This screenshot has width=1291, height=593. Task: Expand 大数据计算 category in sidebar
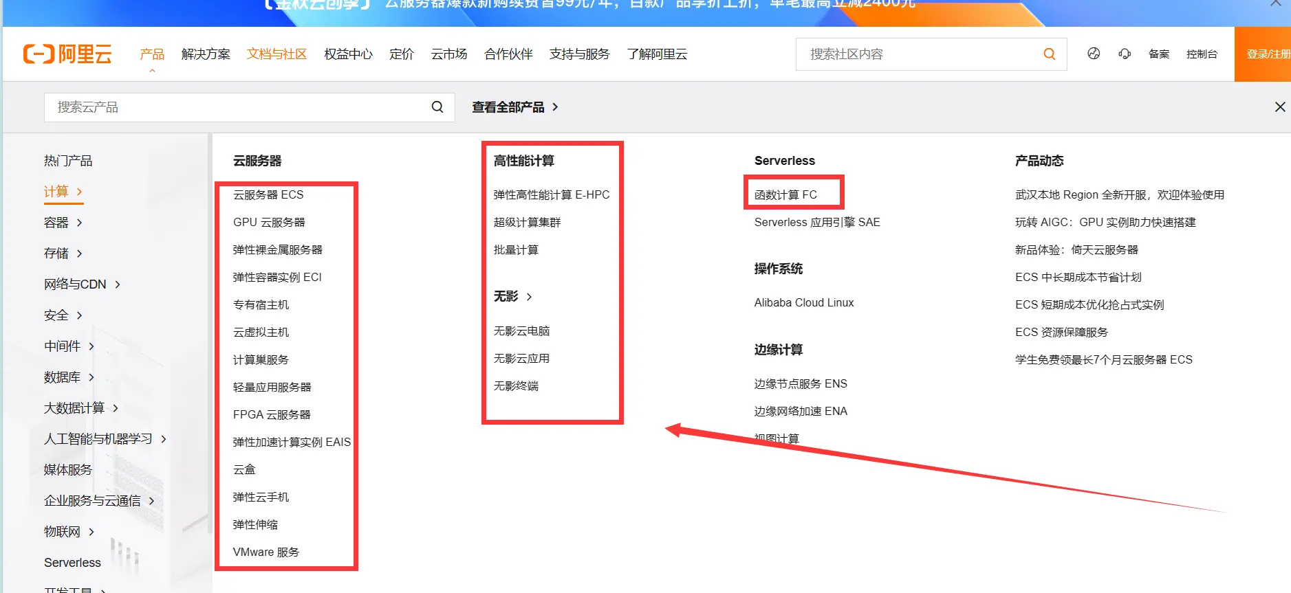[x=81, y=408]
